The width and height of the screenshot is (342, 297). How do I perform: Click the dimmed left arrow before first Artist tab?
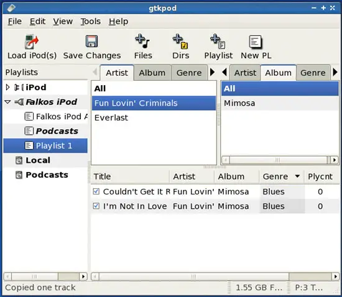(x=95, y=71)
